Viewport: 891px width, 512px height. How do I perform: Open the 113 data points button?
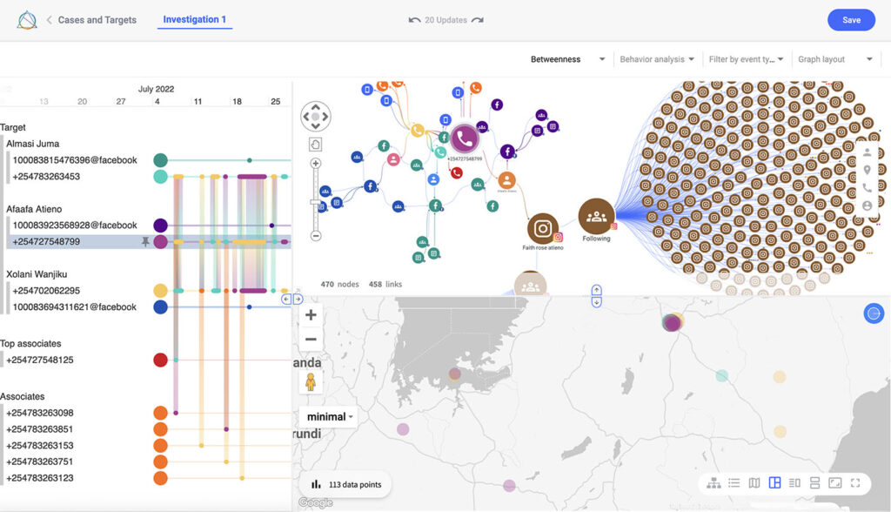click(345, 484)
